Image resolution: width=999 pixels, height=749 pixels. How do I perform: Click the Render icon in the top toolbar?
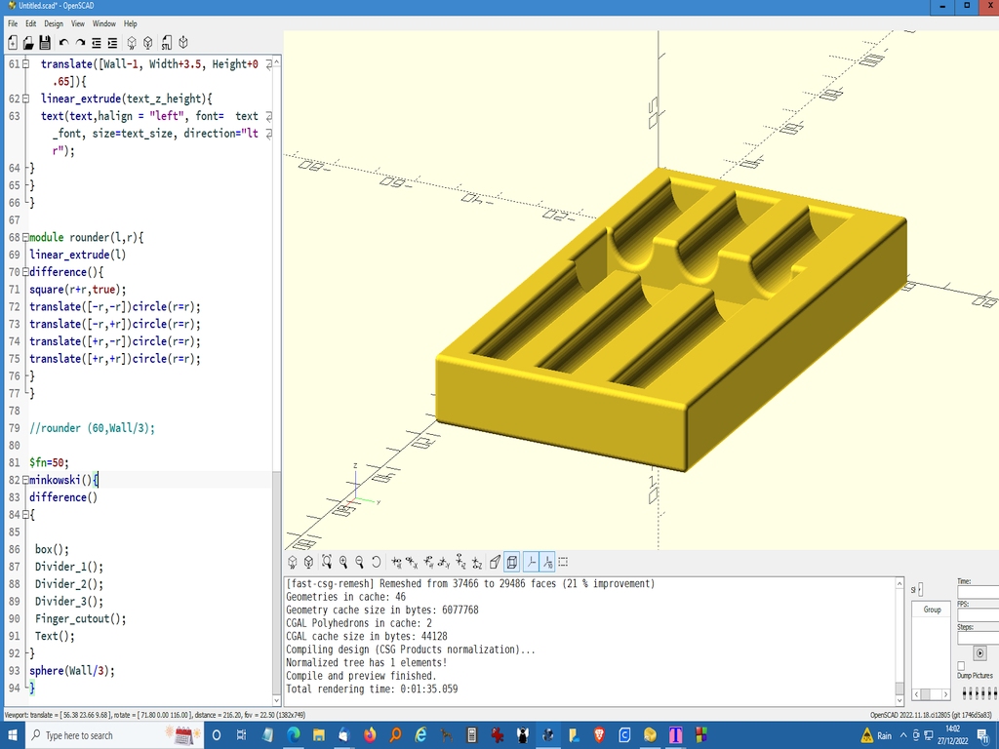147,43
